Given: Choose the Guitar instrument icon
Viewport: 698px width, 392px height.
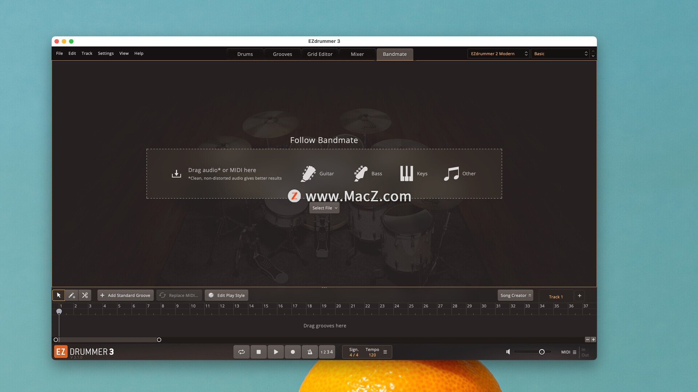Looking at the screenshot, I should click(308, 173).
